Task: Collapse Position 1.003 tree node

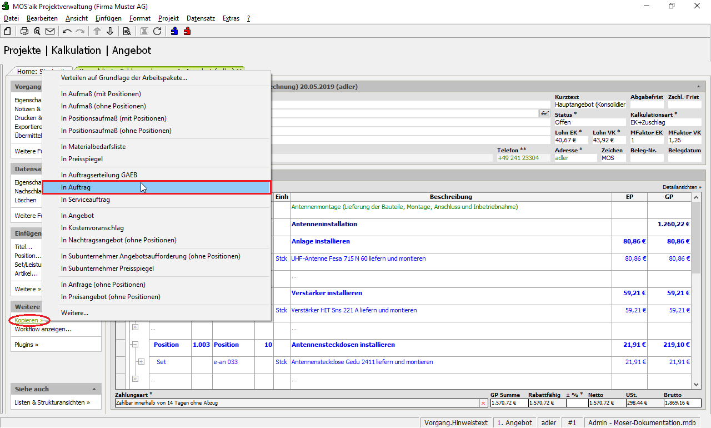Action: (135, 345)
